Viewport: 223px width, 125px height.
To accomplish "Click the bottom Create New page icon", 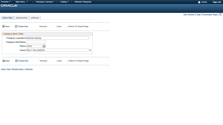I will (16, 61).
